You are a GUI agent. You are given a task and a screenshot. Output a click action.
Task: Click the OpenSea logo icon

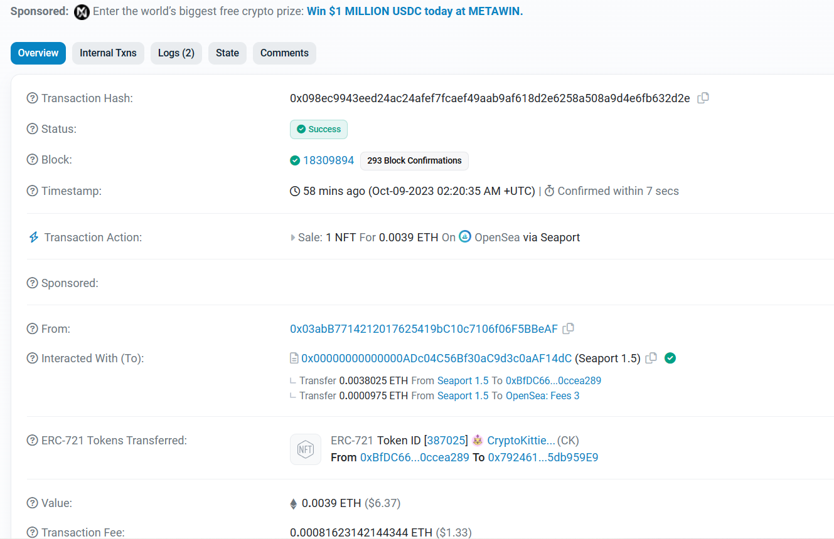tap(465, 237)
